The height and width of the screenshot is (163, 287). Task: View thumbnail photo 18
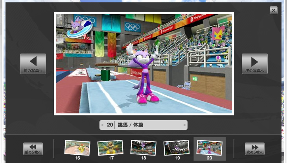[143, 148]
